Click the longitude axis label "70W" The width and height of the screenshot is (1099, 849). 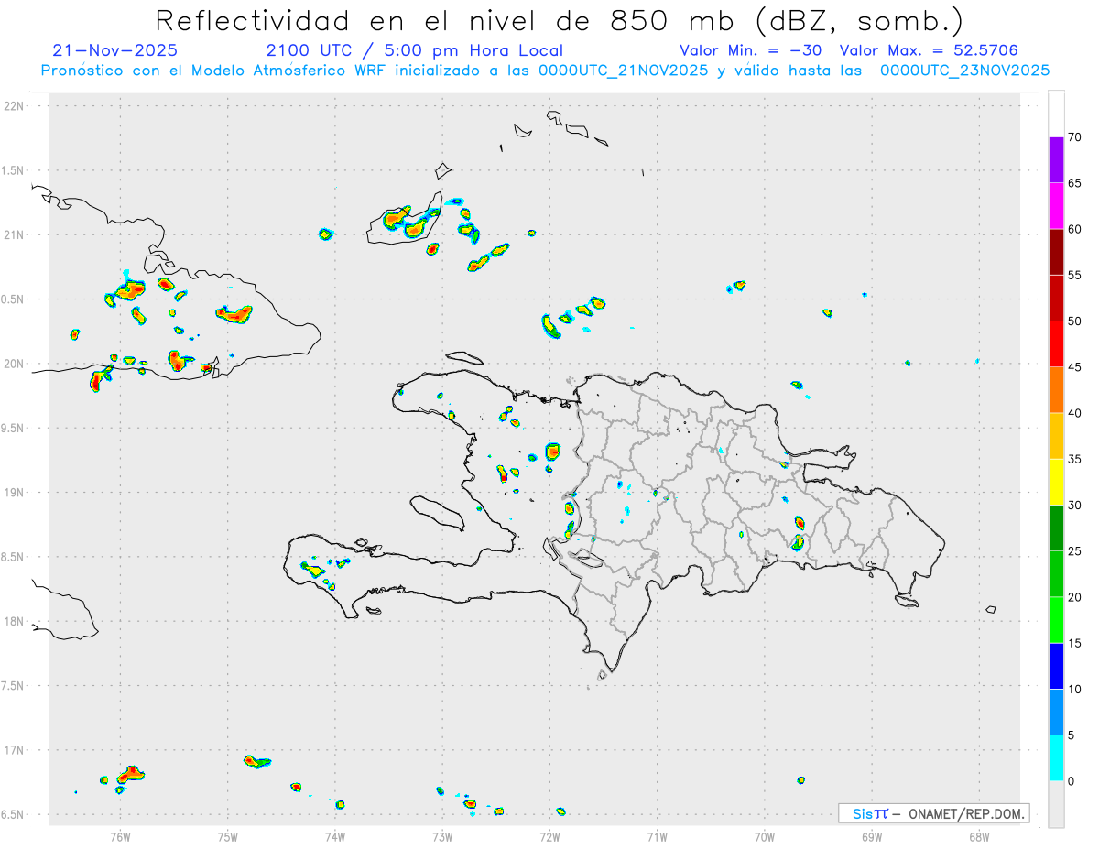[x=764, y=836]
